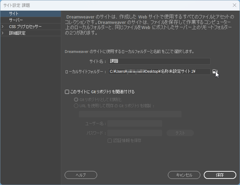Click the ローカルサイトフォルダー path field
This screenshot has height=185, width=240.
(159, 71)
